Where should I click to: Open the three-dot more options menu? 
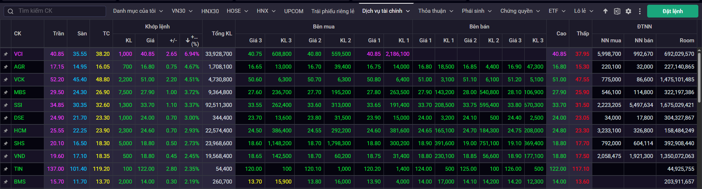pos(639,11)
